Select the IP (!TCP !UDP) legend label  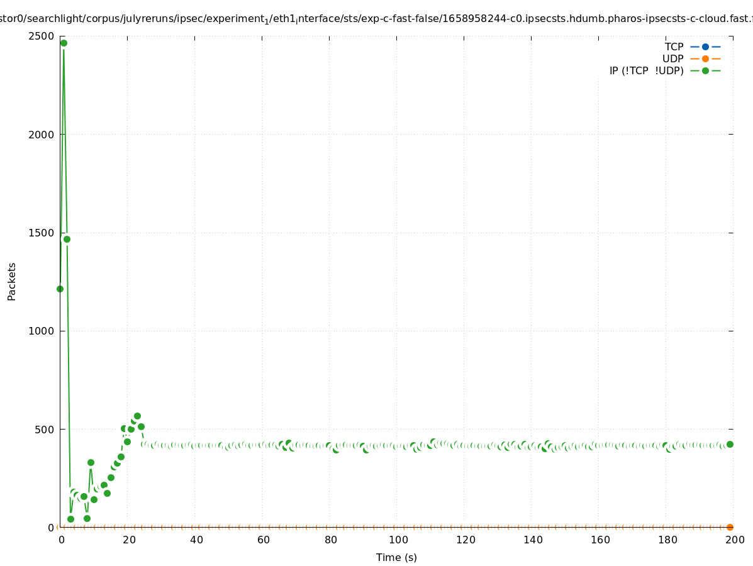(x=646, y=70)
